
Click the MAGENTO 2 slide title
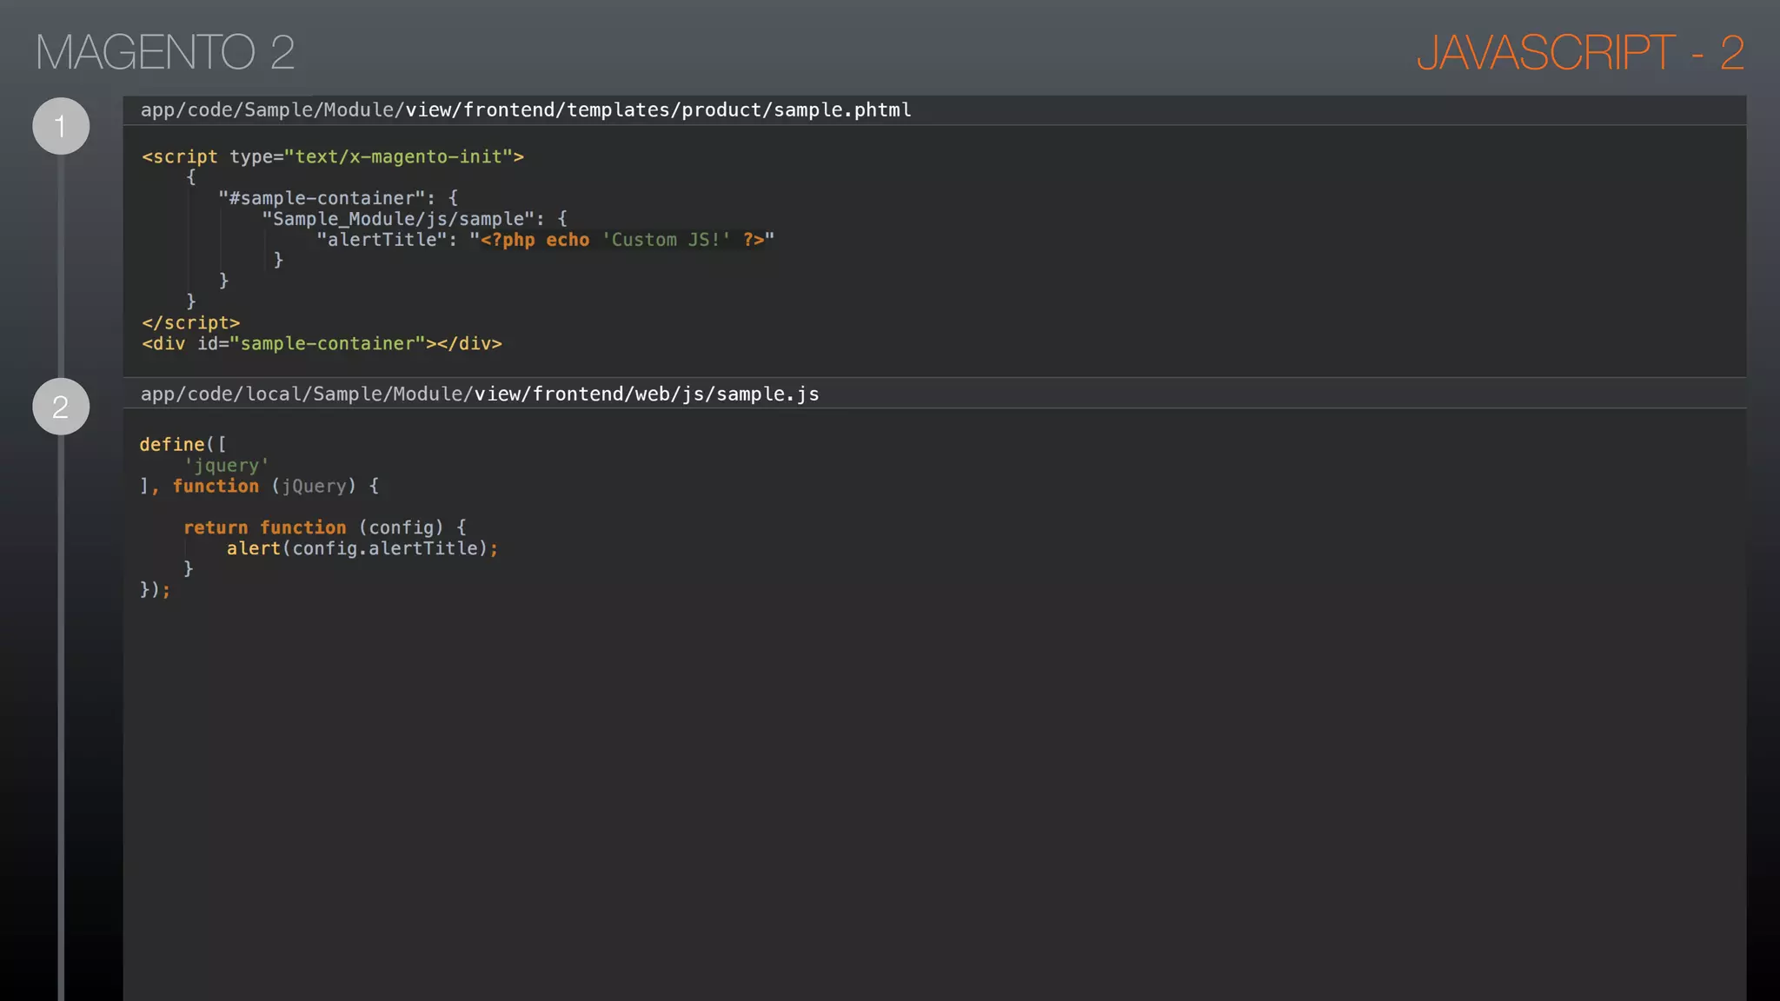pyautogui.click(x=165, y=52)
